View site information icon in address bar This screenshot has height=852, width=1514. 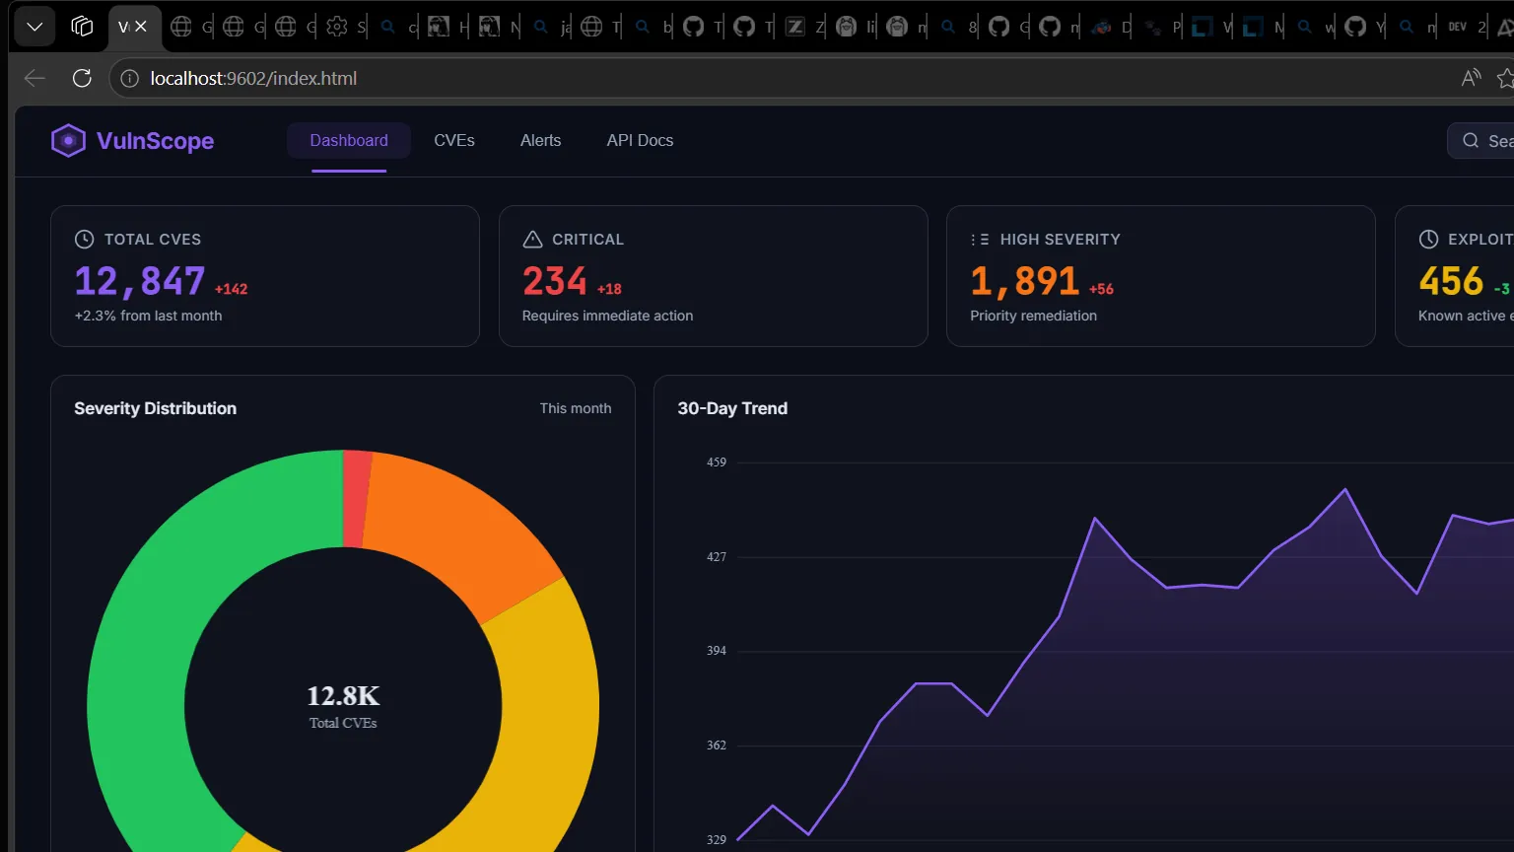tap(129, 78)
